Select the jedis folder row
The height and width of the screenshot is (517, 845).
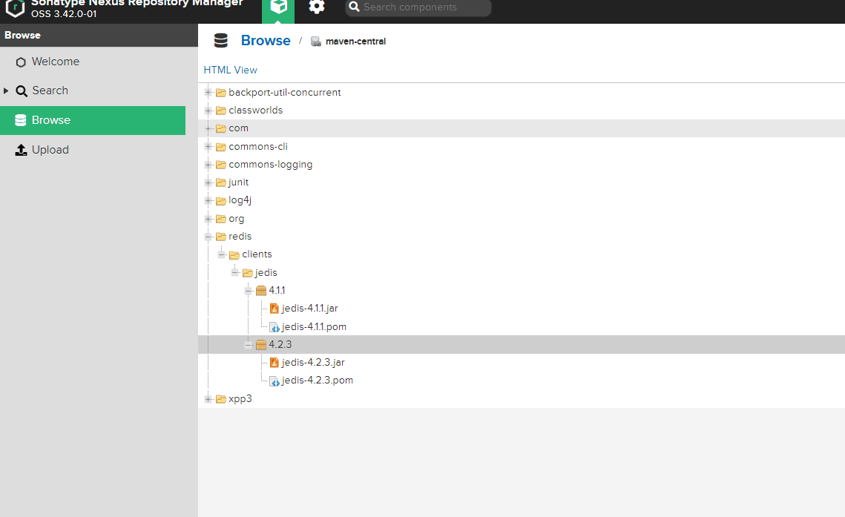[522, 272]
